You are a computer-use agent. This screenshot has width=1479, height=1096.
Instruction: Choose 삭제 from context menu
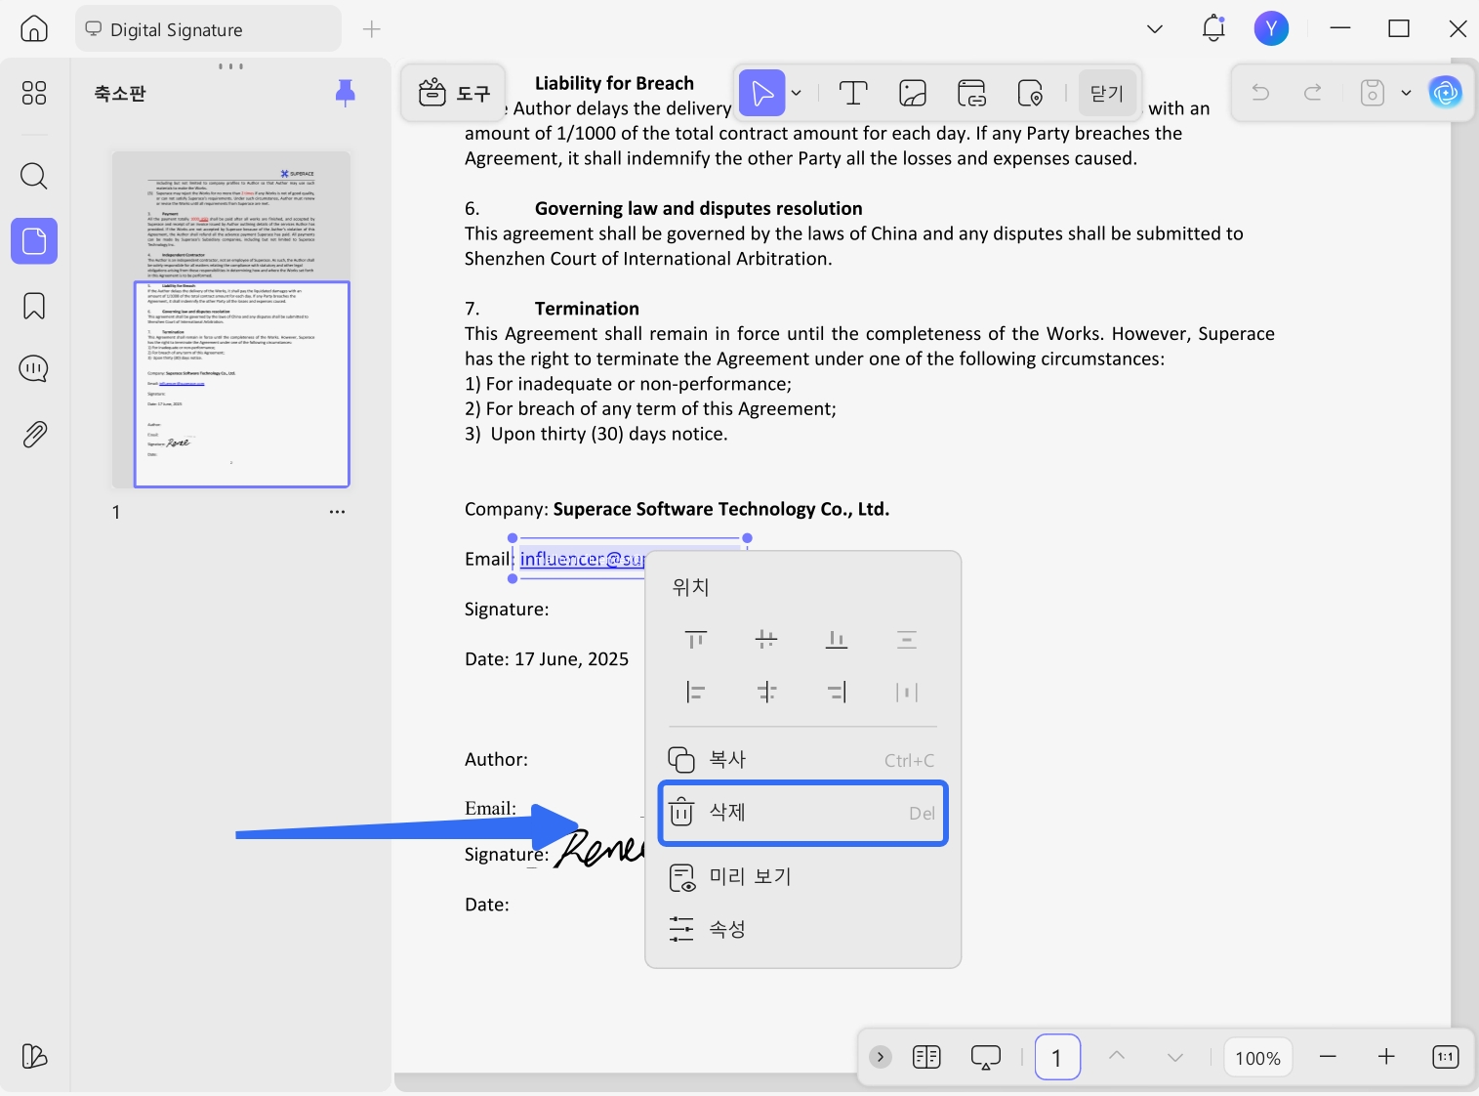pyautogui.click(x=802, y=813)
